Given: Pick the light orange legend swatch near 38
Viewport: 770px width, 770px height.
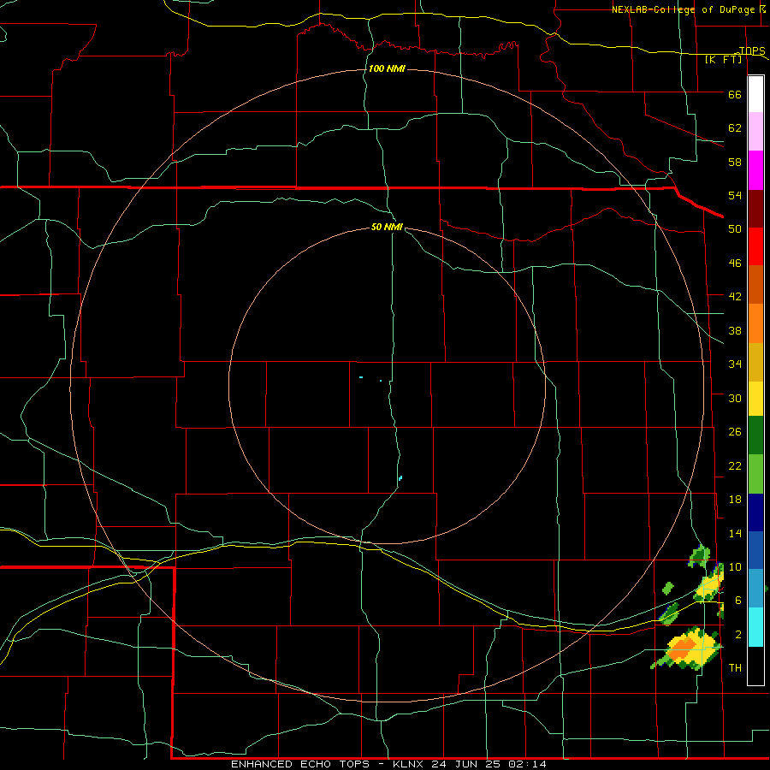Looking at the screenshot, I should [755, 323].
